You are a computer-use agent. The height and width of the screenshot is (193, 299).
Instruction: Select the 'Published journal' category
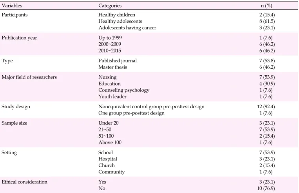click(118, 61)
